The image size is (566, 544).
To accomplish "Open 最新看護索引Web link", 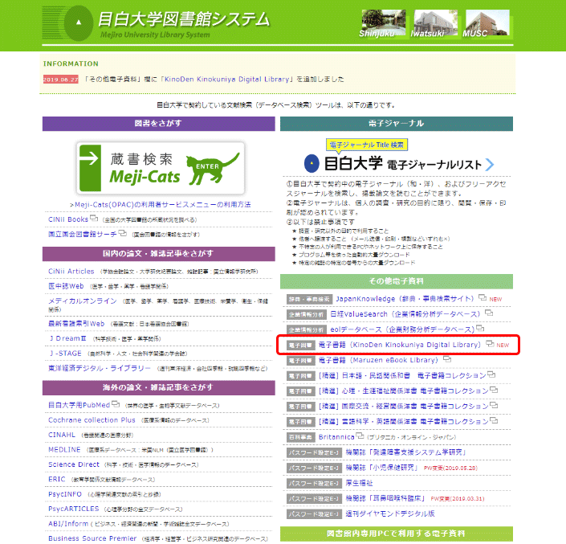I will (x=76, y=324).
